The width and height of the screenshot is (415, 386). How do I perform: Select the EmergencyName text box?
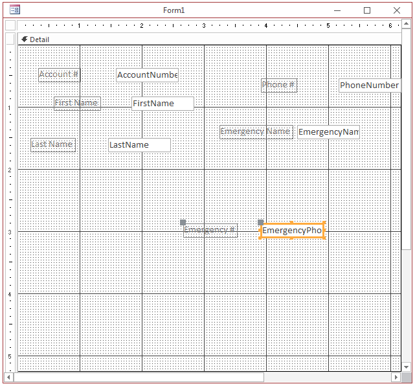pos(328,132)
